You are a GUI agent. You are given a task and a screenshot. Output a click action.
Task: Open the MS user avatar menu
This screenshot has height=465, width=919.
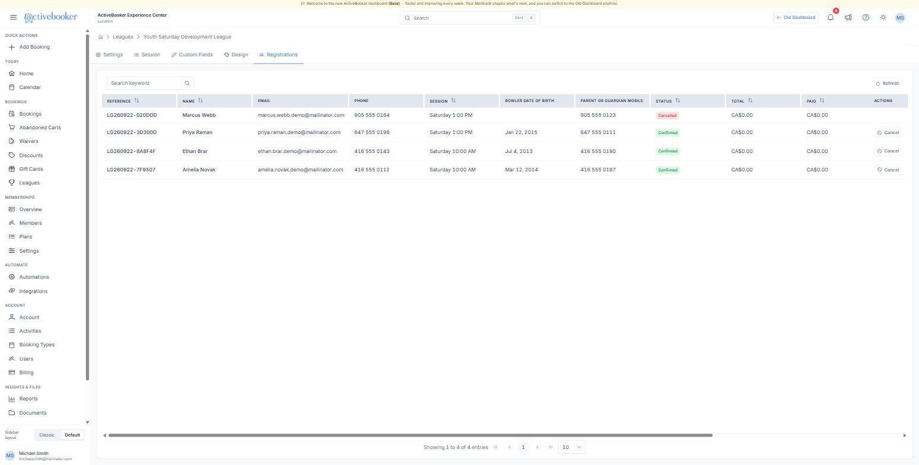pos(900,18)
